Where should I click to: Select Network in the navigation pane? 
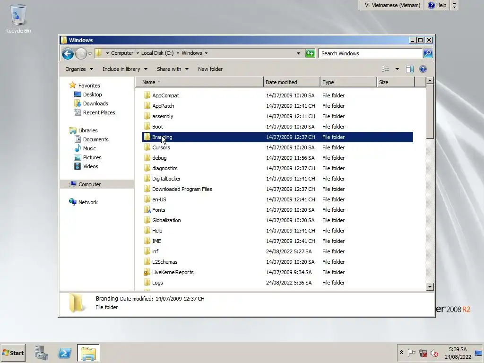[x=87, y=202]
